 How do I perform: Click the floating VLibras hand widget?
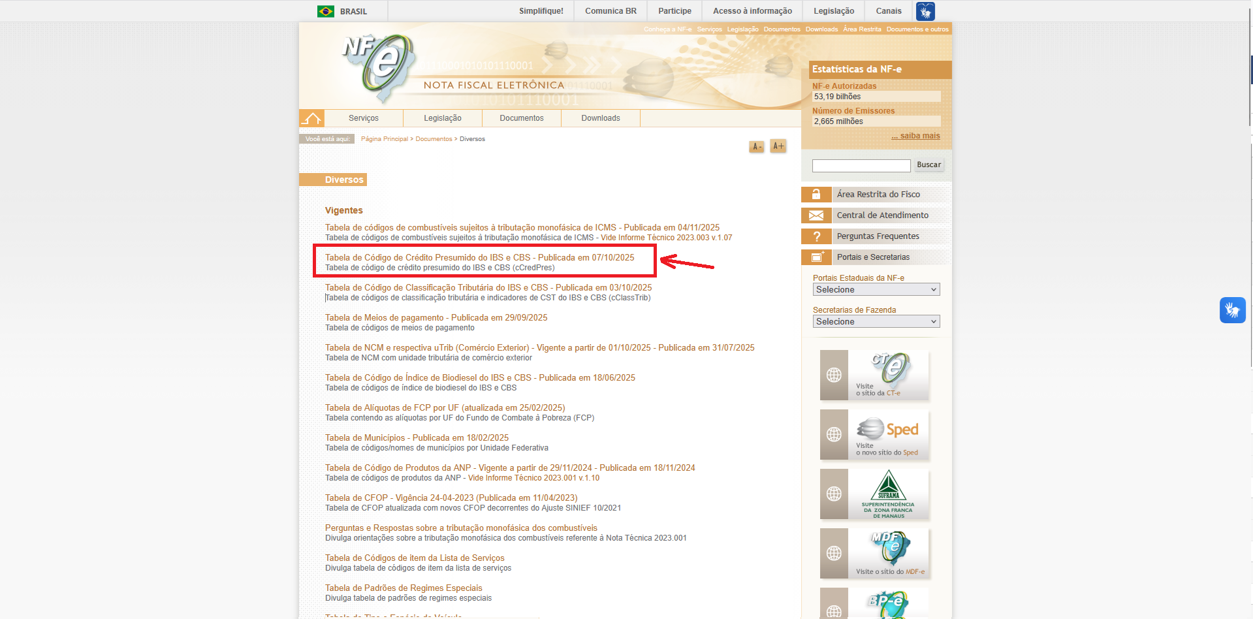tap(1232, 310)
